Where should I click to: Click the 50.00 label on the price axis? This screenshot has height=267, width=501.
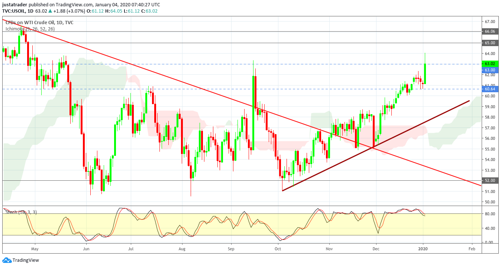pyautogui.click(x=490, y=202)
